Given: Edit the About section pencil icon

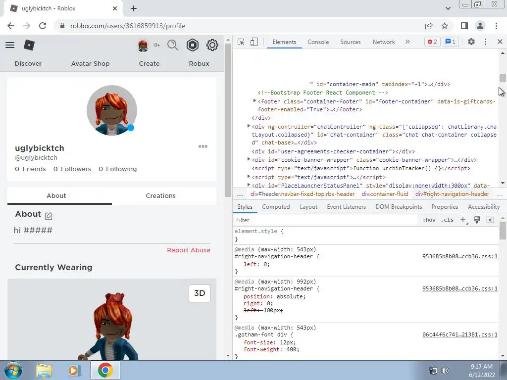Looking at the screenshot, I should 49,216.
